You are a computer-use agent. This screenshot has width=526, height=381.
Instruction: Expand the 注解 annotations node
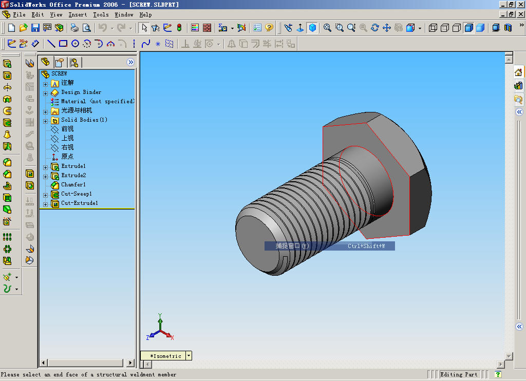45,84
